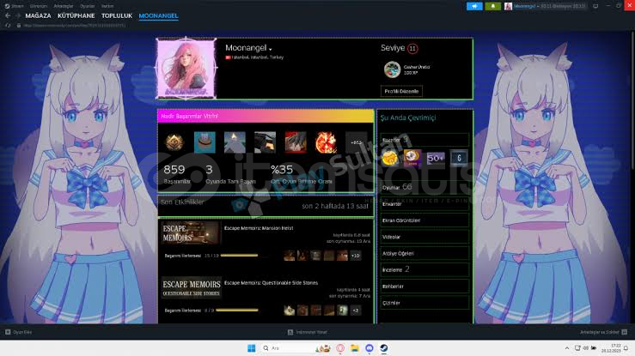Open the friends chat icon at bottom right
This screenshot has height=356, width=635.
click(624, 332)
